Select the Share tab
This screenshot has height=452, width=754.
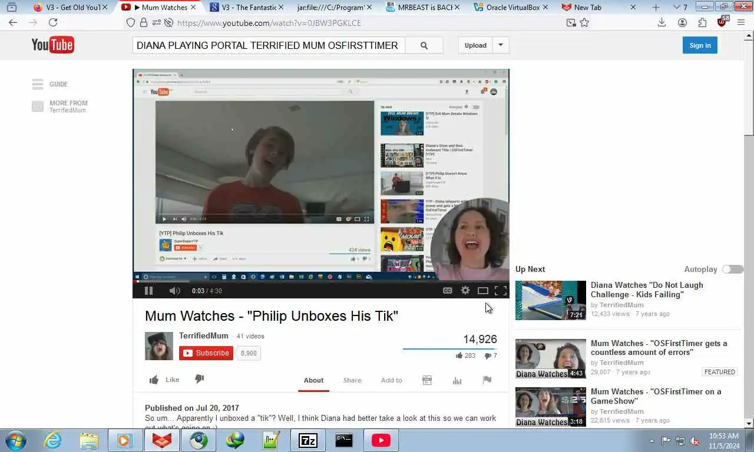click(x=352, y=380)
